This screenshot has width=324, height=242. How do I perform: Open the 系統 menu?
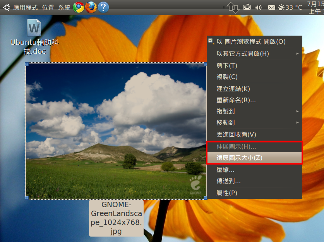coord(64,8)
